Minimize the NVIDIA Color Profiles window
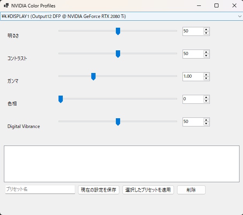 [199, 5]
